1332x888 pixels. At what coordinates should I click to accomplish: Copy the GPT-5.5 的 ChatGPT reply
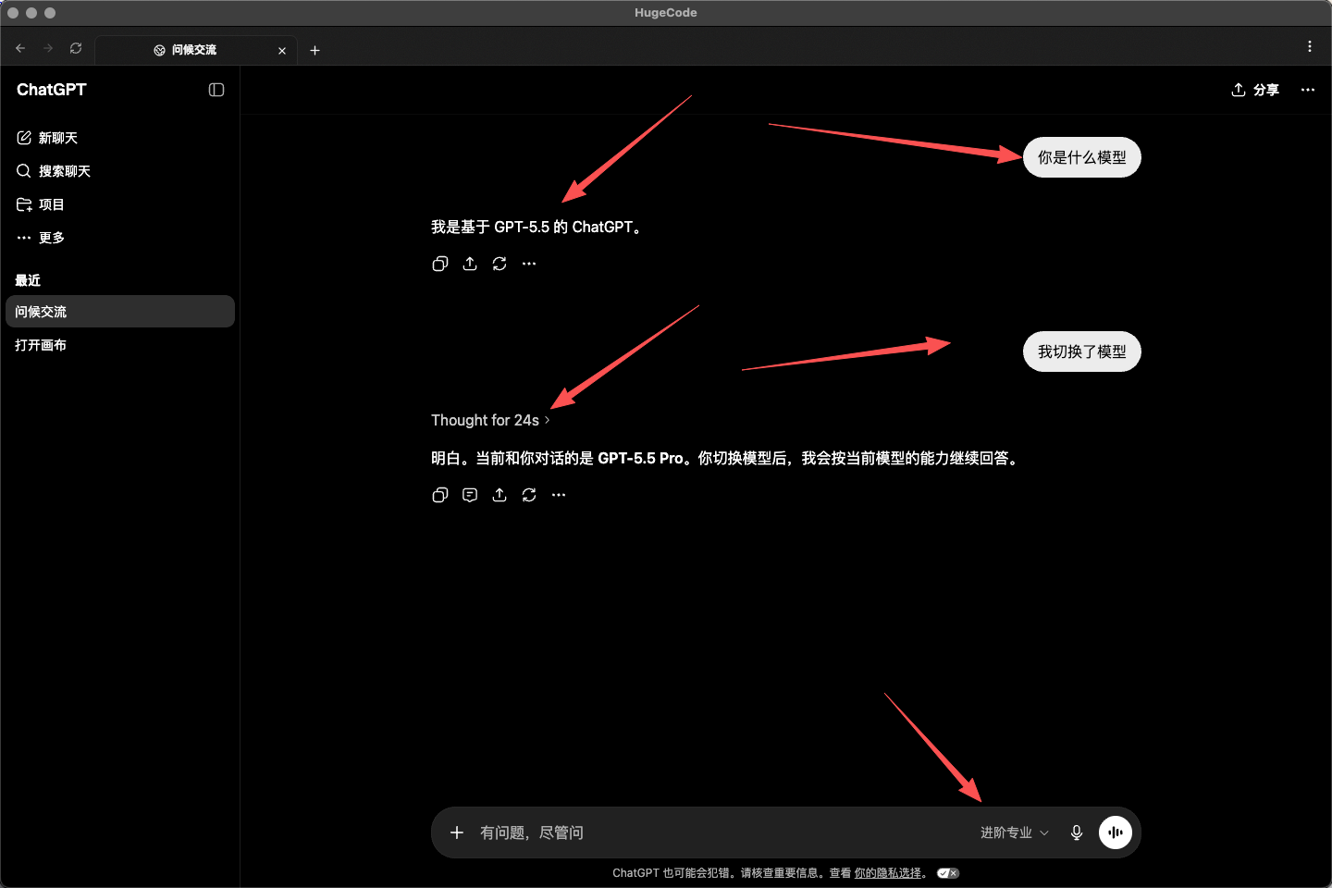click(440, 264)
